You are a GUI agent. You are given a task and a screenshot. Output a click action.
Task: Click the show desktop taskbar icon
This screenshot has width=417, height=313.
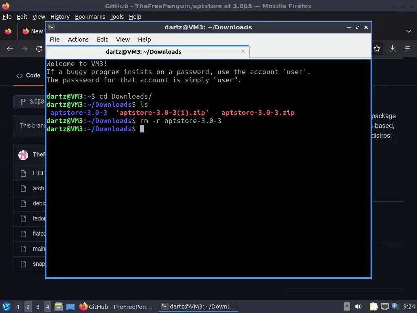pyautogui.click(x=70, y=306)
